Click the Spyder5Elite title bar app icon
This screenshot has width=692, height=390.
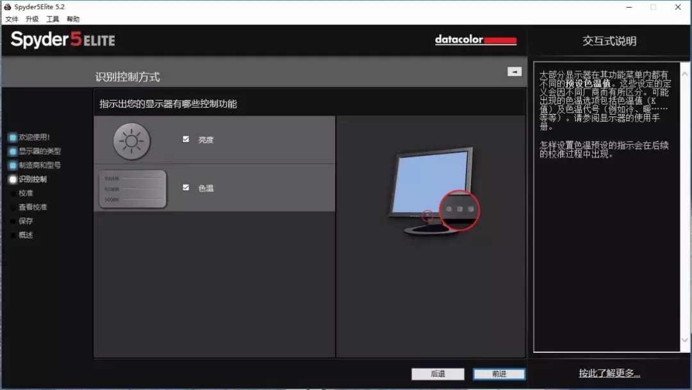[x=7, y=6]
